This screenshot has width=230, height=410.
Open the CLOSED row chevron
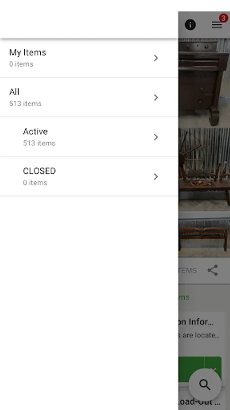[155, 176]
